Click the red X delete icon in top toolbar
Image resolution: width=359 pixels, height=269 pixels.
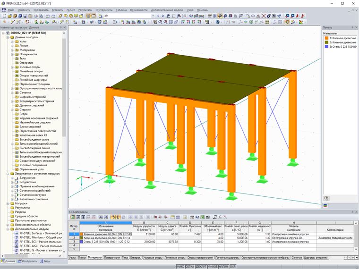click(x=264, y=16)
